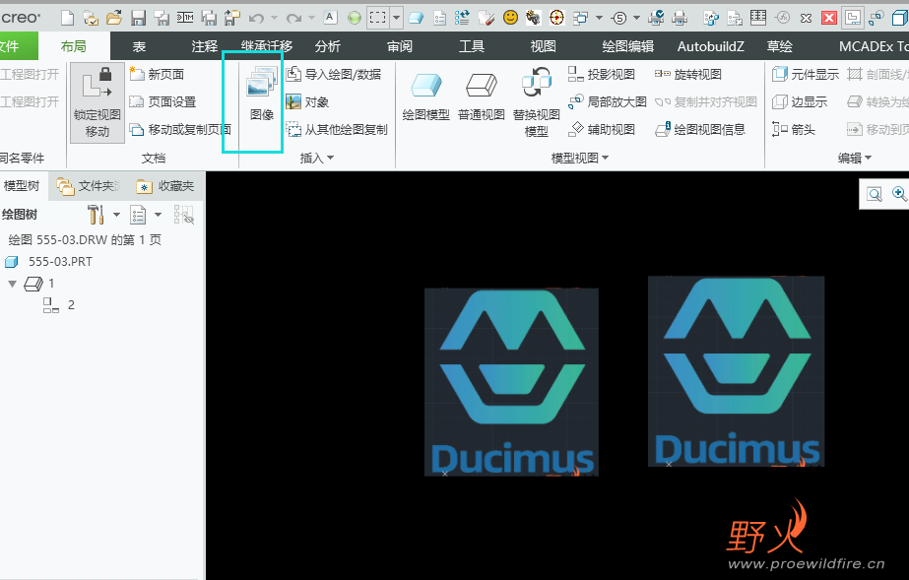Insert a 辅助视图
909x580 pixels.
tap(602, 129)
